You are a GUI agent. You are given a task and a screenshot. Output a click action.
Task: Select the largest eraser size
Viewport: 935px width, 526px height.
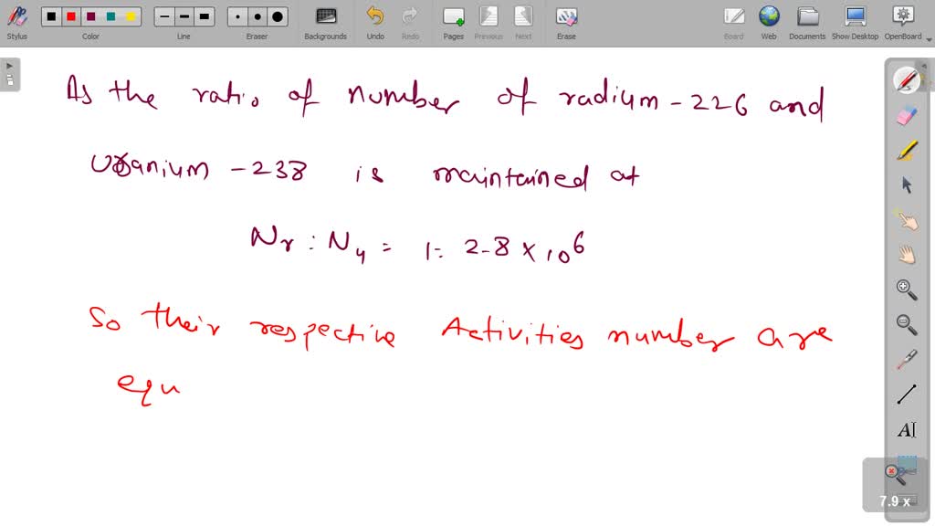click(276, 16)
